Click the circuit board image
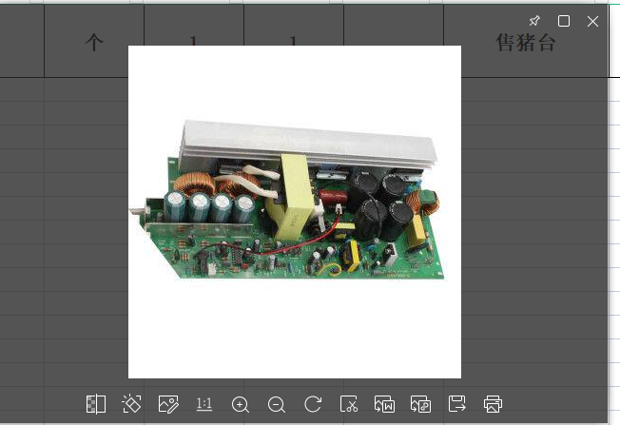The width and height of the screenshot is (620, 425). (295, 204)
